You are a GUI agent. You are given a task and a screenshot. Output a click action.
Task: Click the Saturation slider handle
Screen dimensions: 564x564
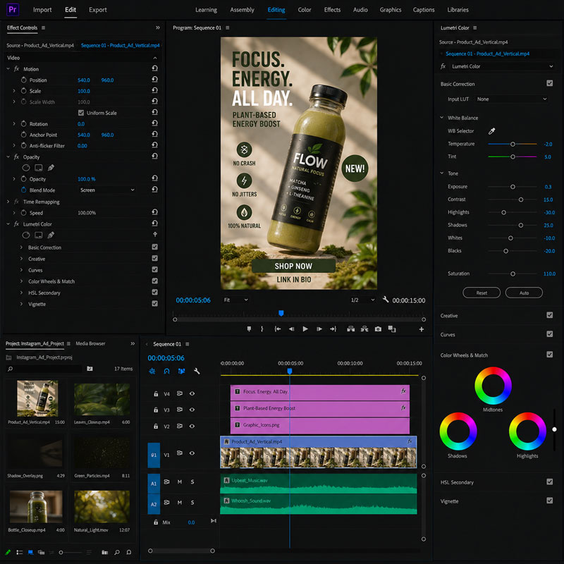pyautogui.click(x=513, y=274)
